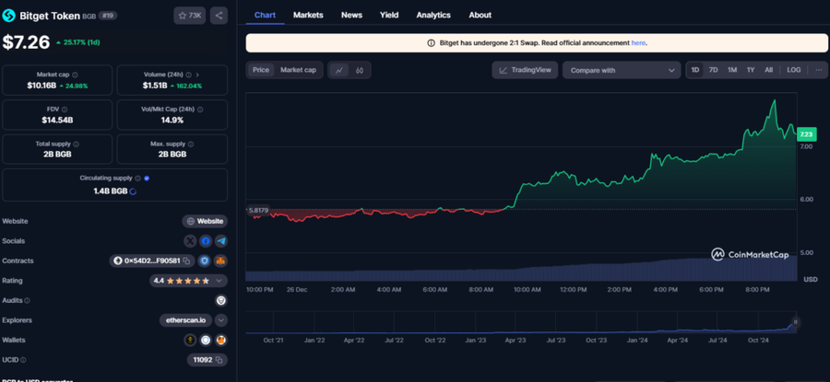Click the $10.16B market cap value
Image resolution: width=830 pixels, height=382 pixels.
point(41,86)
